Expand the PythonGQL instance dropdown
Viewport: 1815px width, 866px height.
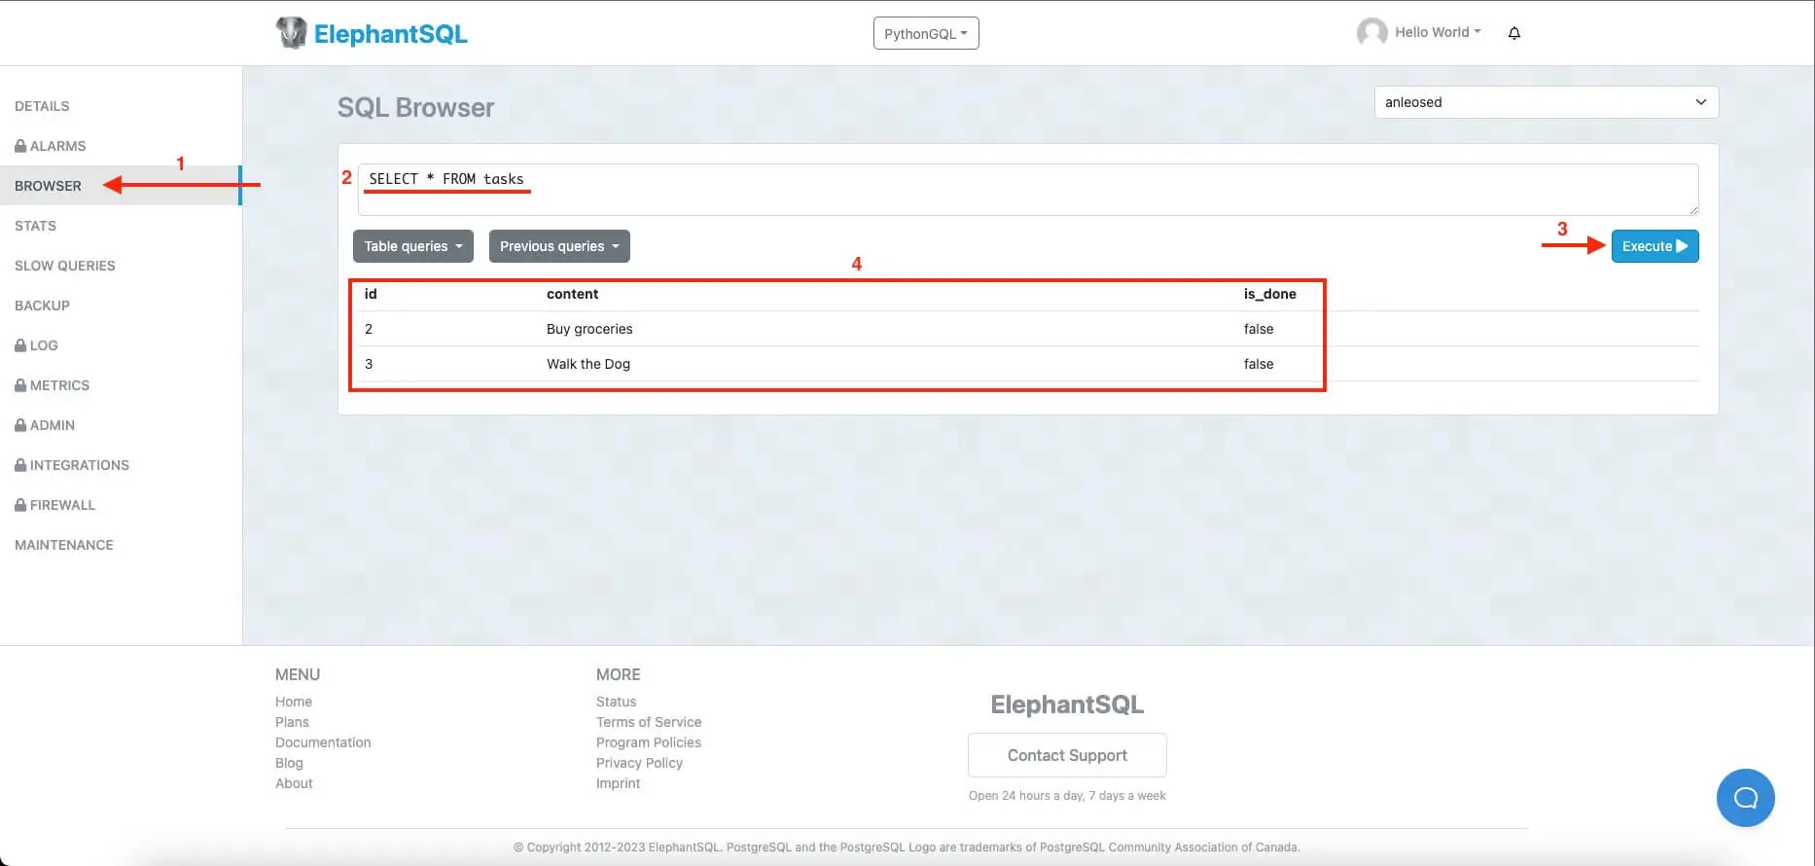tap(925, 33)
